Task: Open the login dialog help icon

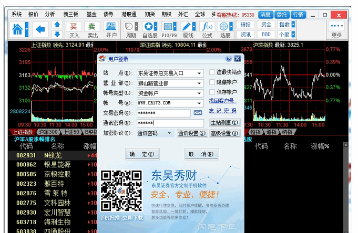Action: click(228, 59)
